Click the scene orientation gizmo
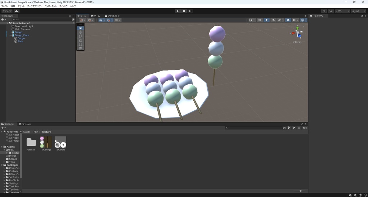The image size is (368, 197). (x=297, y=33)
